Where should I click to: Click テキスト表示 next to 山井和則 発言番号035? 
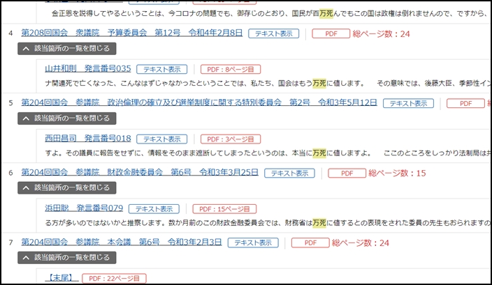pos(162,69)
